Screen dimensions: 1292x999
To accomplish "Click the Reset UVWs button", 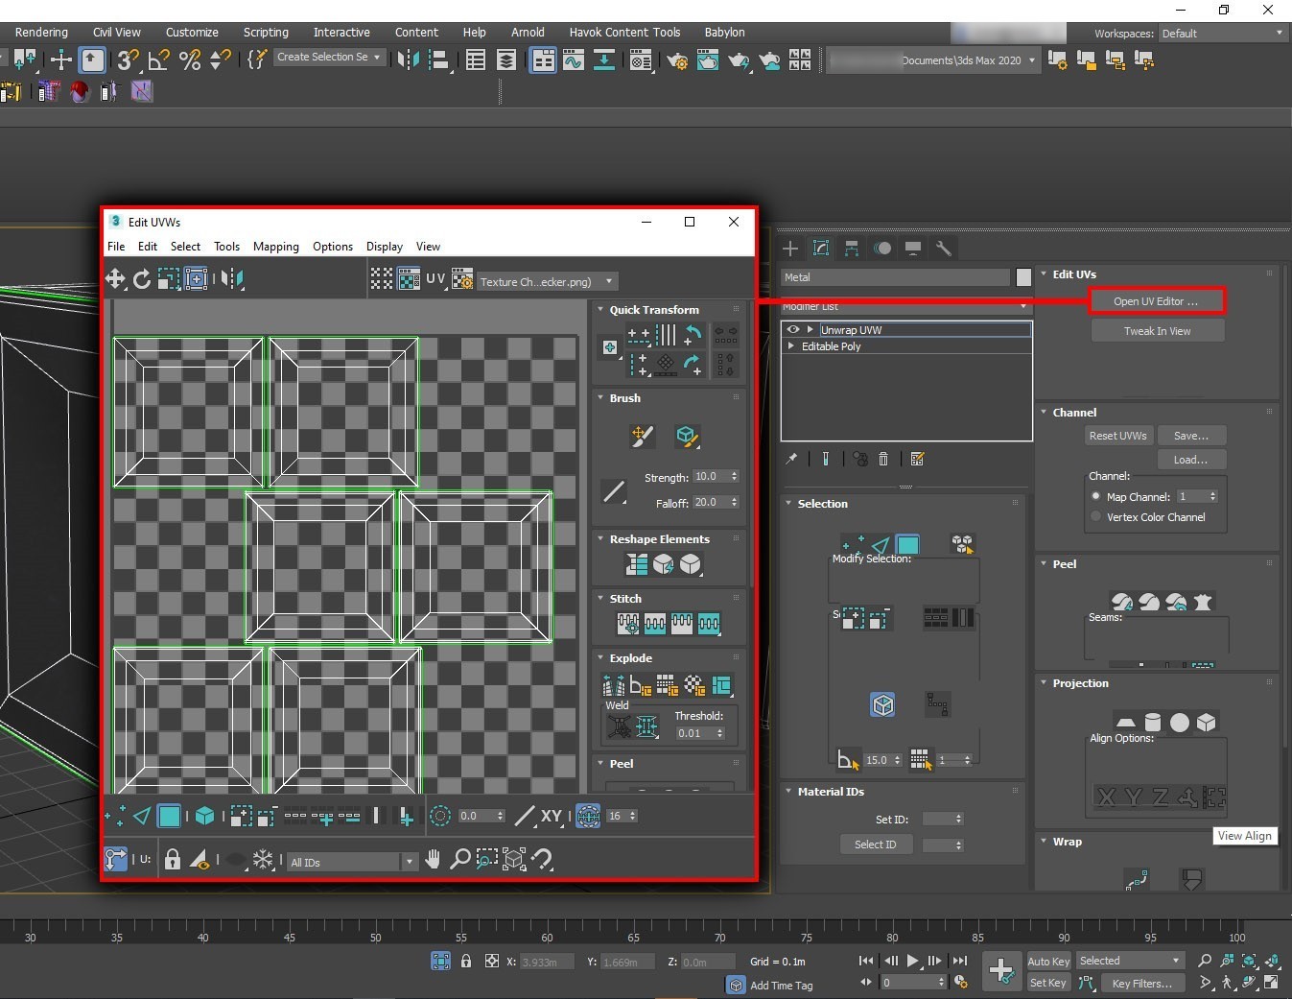I will pos(1117,436).
